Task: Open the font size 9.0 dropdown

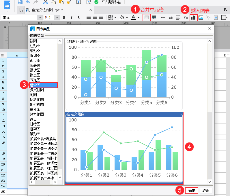Action: point(57,18)
